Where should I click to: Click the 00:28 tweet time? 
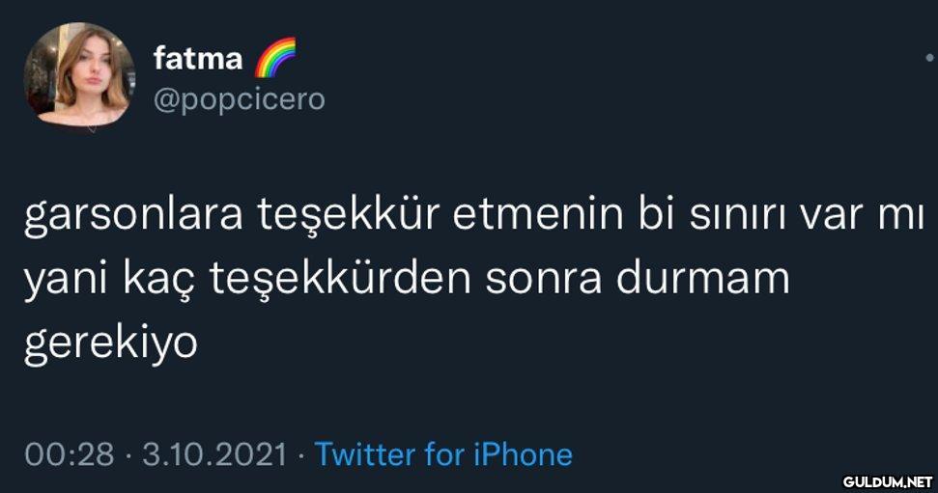point(69,453)
